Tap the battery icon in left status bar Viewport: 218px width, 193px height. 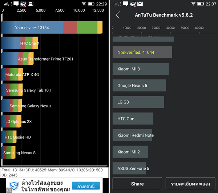[91, 4]
